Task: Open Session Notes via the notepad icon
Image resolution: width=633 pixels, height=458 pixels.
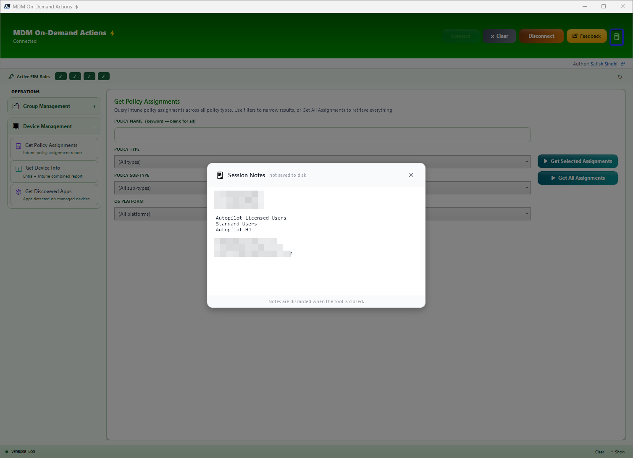Action: 617,37
